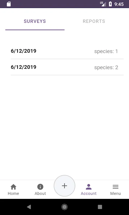Tap the LTE signal indicator
Viewport: 129px width, 215px height.
[103, 4]
